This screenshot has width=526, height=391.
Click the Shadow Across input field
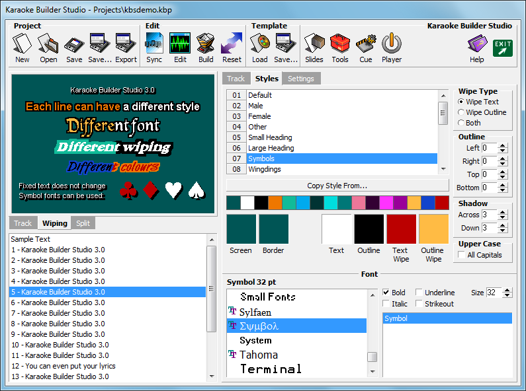pyautogui.click(x=489, y=215)
